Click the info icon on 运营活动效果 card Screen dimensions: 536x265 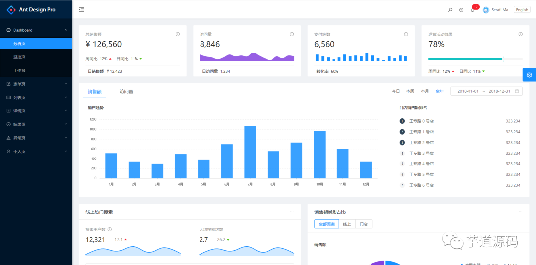point(521,34)
